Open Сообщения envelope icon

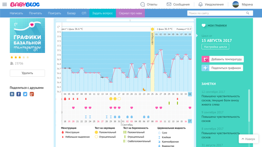pyautogui.click(x=169, y=4)
